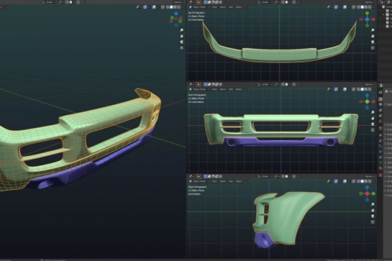Open Options dropdown in Top viewport
The height and width of the screenshot is (261, 392).
coord(369,2)
